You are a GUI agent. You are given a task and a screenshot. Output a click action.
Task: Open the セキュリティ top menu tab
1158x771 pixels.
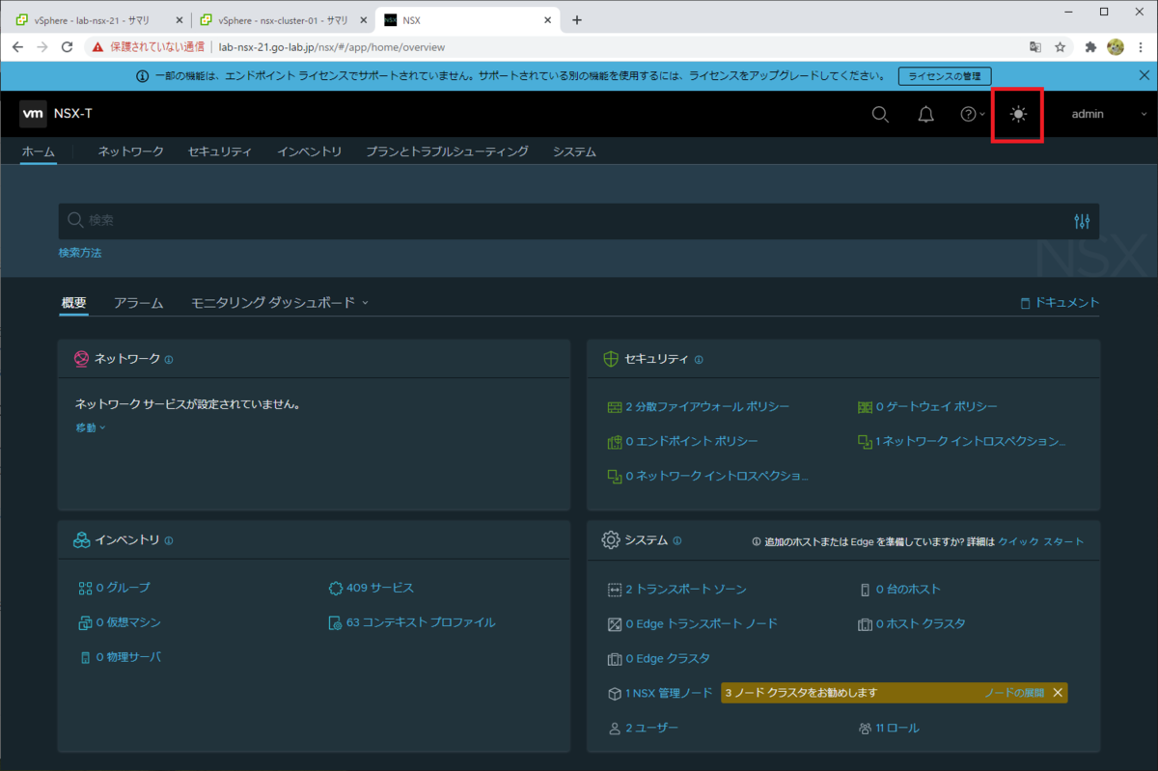[220, 151]
